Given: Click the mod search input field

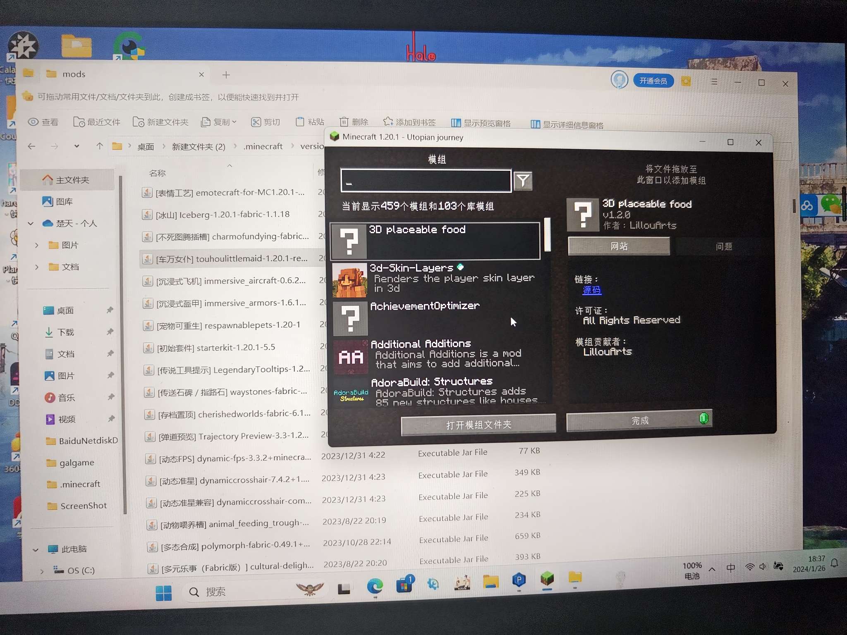Looking at the screenshot, I should coord(426,181).
